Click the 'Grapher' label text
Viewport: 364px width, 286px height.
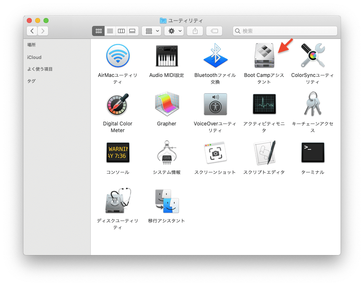[167, 124]
